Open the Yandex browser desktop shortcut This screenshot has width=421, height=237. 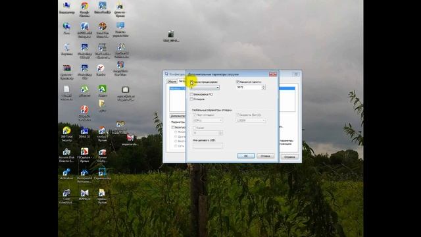point(101,70)
